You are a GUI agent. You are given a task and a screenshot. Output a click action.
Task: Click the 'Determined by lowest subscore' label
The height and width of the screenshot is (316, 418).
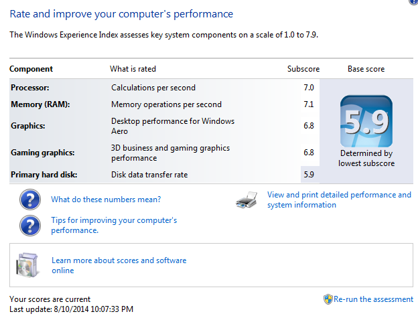click(x=366, y=158)
